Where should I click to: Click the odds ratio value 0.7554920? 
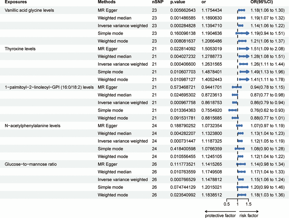click(212, 110)
